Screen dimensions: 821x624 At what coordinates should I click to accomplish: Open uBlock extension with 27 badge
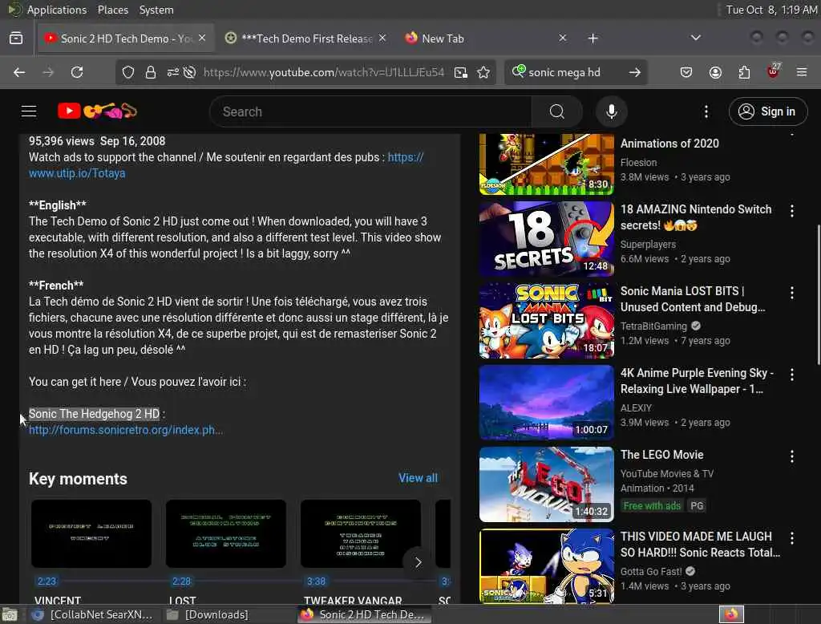point(774,71)
